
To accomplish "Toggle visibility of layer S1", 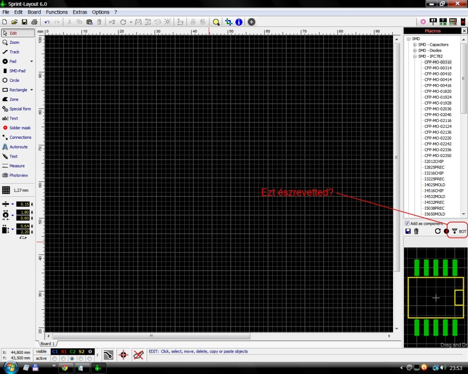I will point(64,352).
